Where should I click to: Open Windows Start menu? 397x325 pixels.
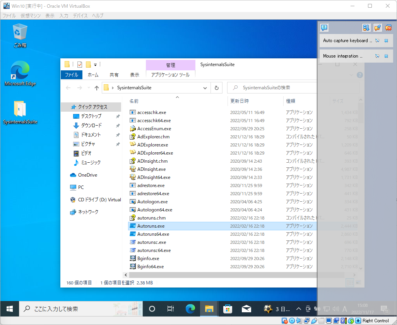10,308
